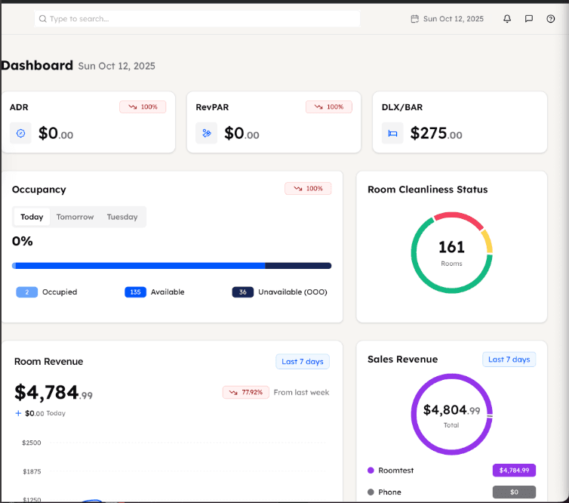Click the search magnifier icon
The height and width of the screenshot is (503, 569).
click(x=43, y=19)
